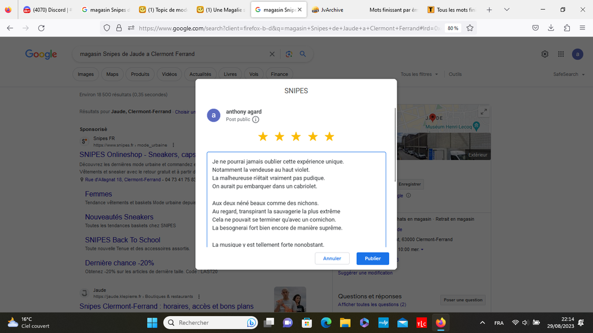Open the list all tabs chevron
Viewport: 593px width, 333px height.
(507, 10)
